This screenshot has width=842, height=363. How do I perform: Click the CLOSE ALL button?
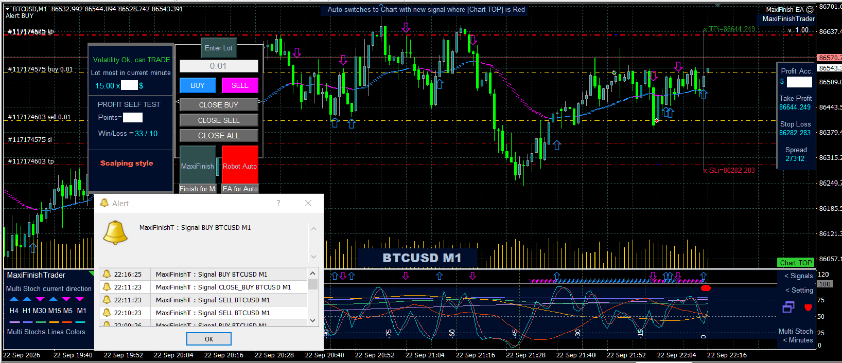coord(219,136)
